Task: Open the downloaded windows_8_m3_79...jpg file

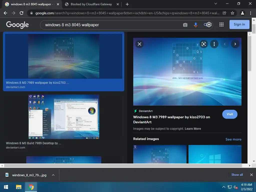Action: [26, 175]
